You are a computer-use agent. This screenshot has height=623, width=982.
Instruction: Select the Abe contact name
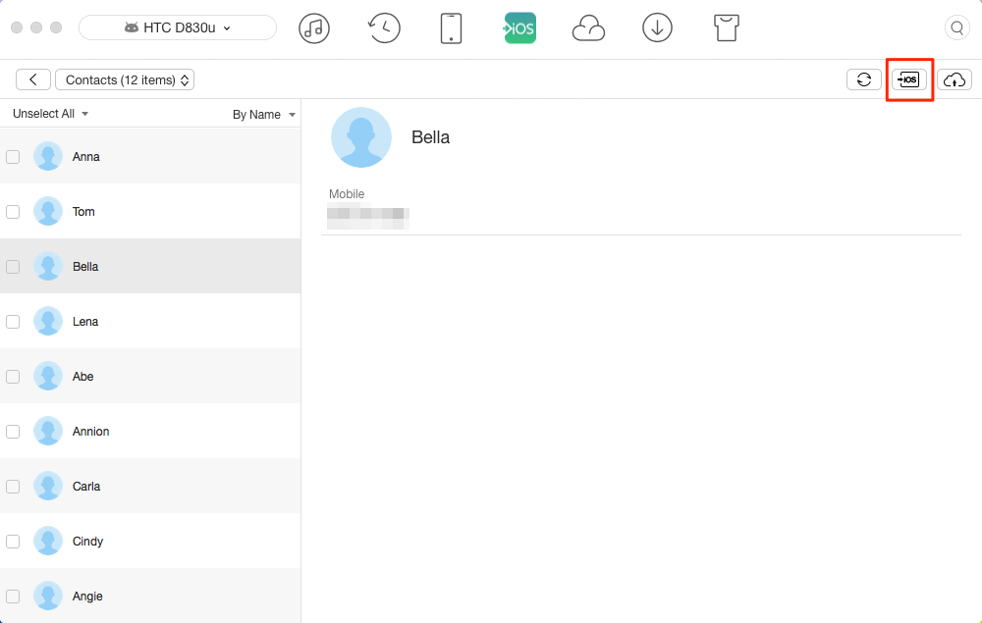click(x=82, y=377)
